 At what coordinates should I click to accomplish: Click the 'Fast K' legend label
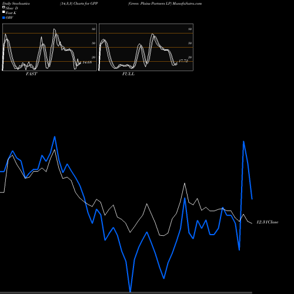pos(11,13)
